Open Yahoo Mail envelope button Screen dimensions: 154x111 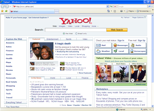point(103,45)
